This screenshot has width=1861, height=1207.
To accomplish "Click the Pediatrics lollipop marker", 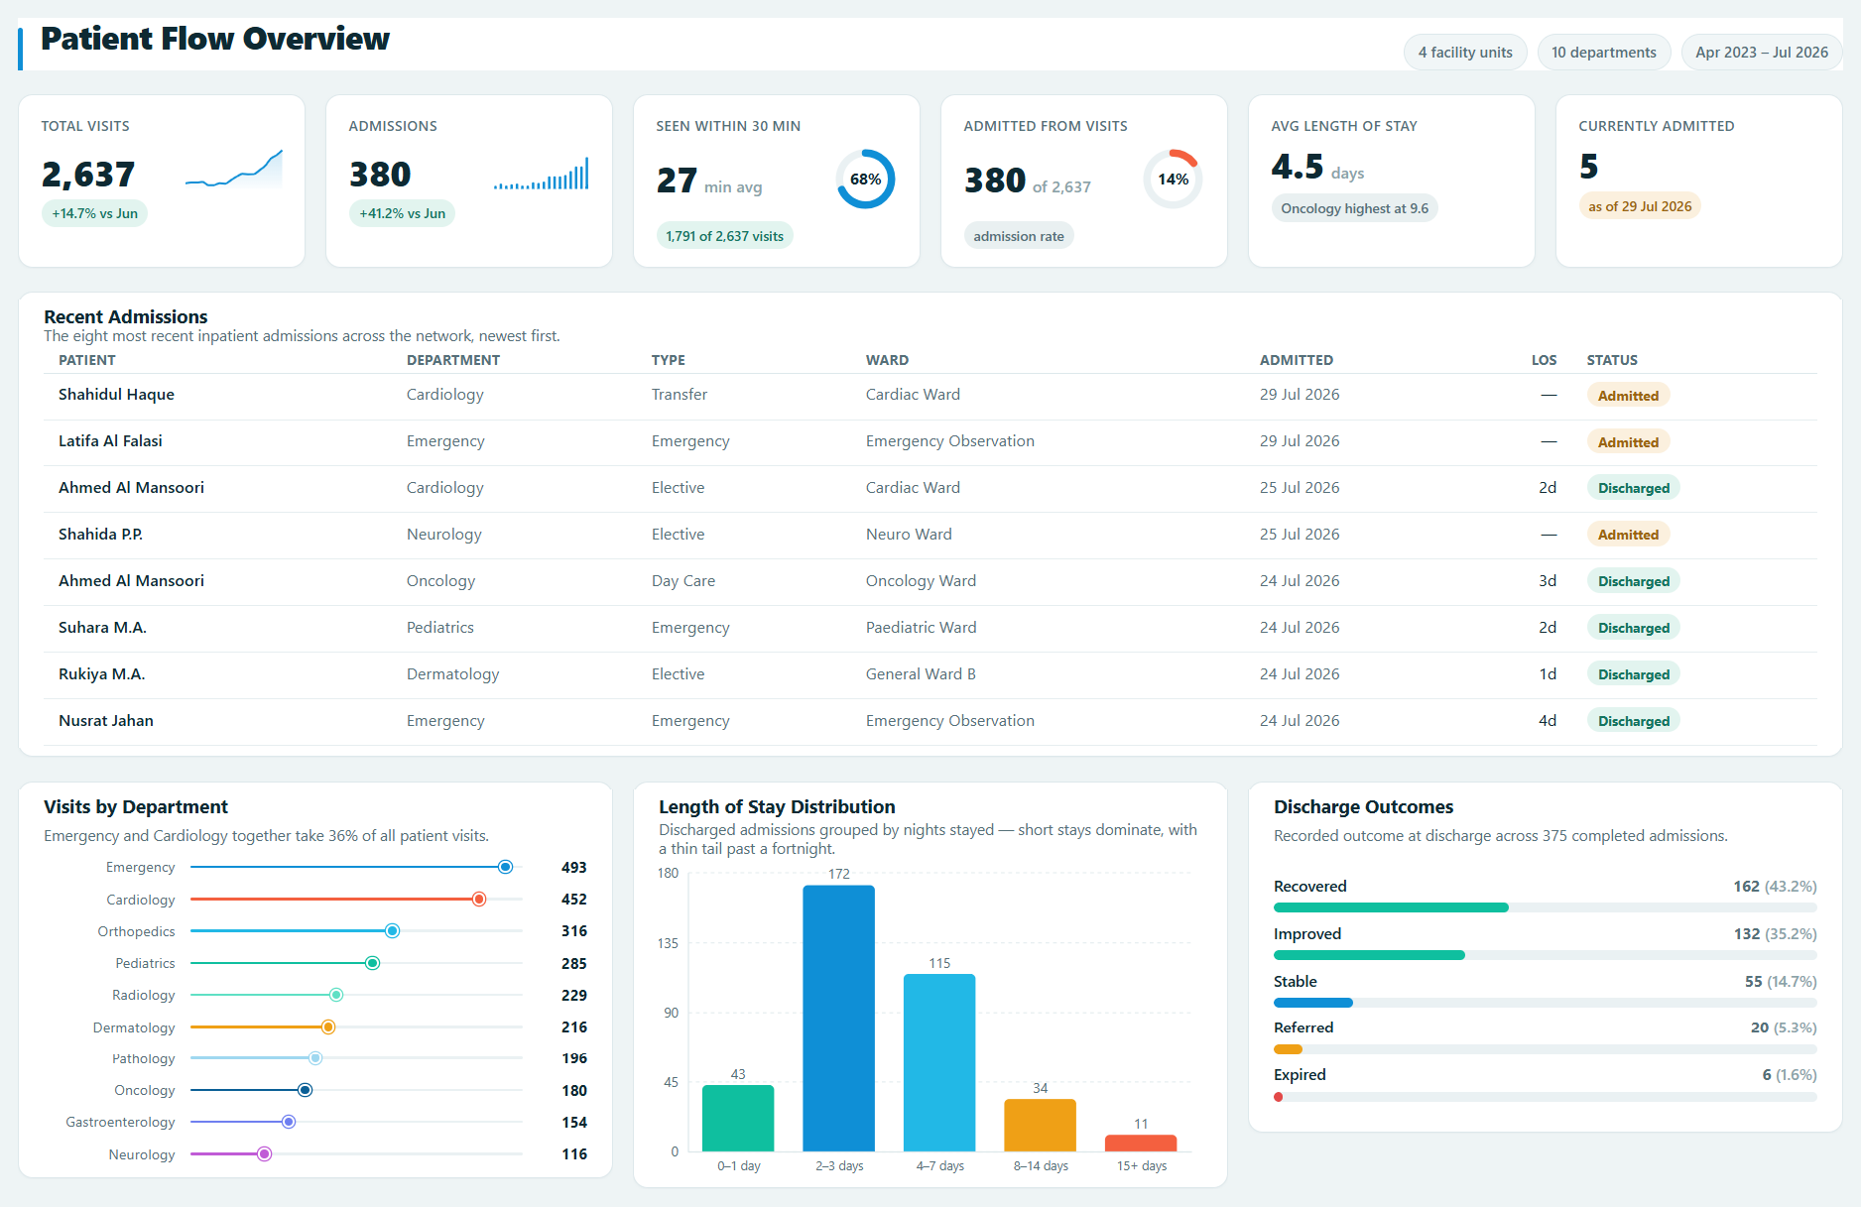I will click(373, 963).
